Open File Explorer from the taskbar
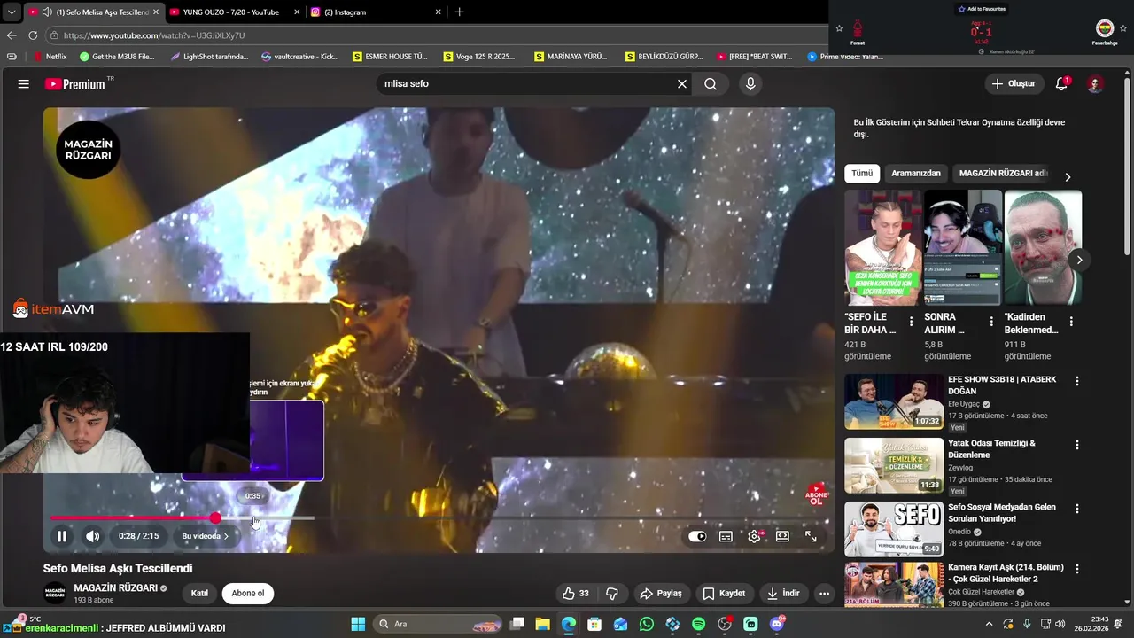 click(x=542, y=625)
